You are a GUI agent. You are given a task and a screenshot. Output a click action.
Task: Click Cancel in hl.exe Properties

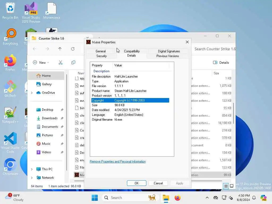coord(158,183)
